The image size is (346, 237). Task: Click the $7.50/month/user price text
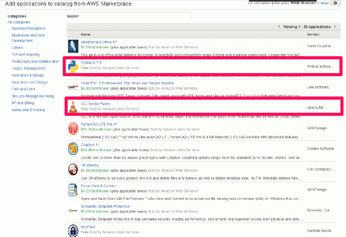(x=95, y=47)
